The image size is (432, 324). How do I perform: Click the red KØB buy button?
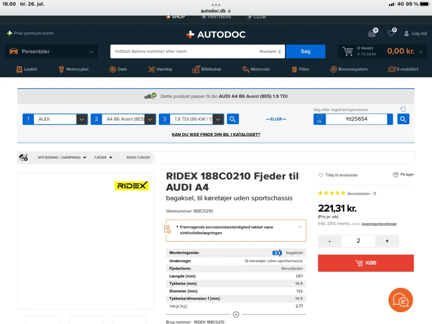[x=366, y=263]
